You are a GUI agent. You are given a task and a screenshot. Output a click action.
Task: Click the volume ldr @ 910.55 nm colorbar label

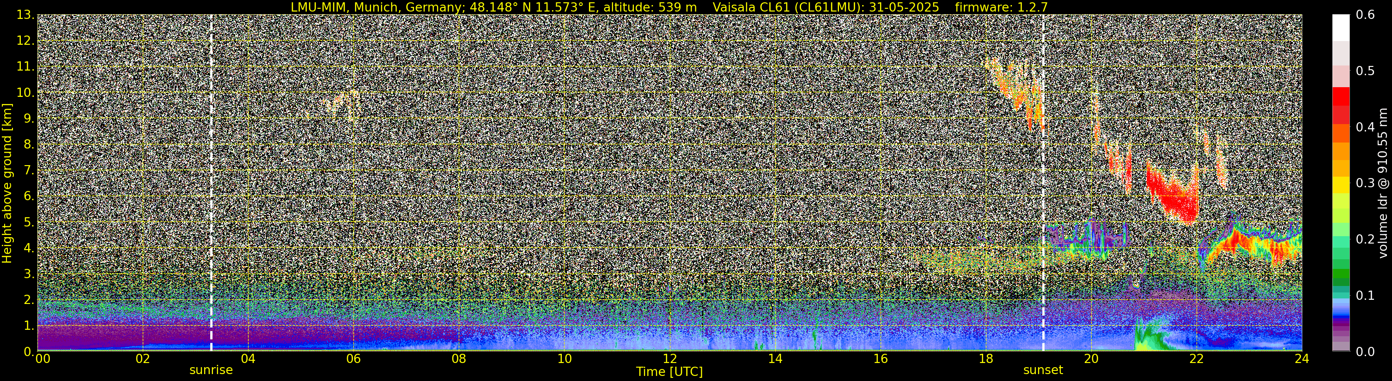click(x=1383, y=183)
